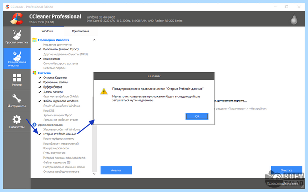Click the Анализ button

pos(116,170)
